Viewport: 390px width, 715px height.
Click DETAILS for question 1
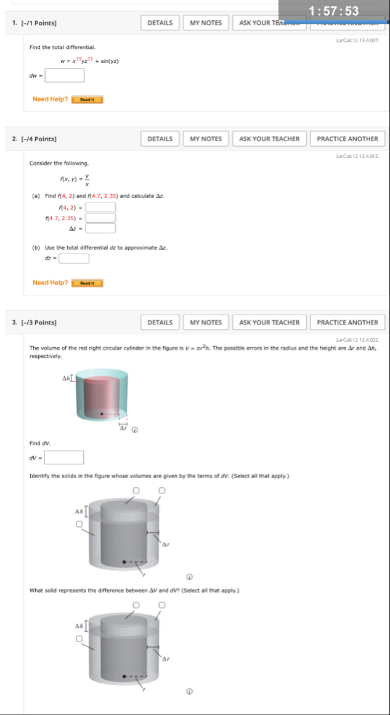coord(160,22)
